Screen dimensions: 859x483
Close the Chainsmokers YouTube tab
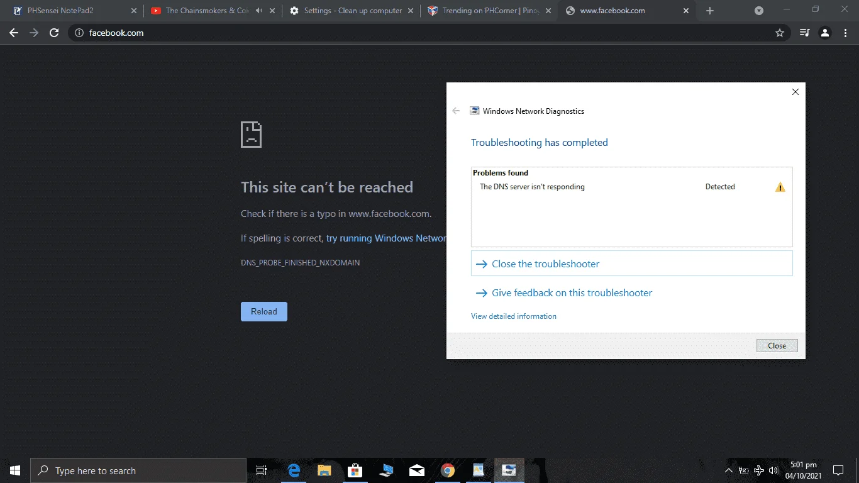point(272,11)
